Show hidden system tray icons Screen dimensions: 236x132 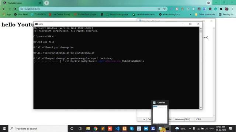coord(190,129)
